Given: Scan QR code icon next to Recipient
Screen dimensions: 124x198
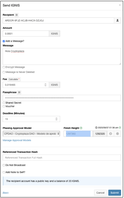Looking at the screenshot, I should [x=17, y=15].
